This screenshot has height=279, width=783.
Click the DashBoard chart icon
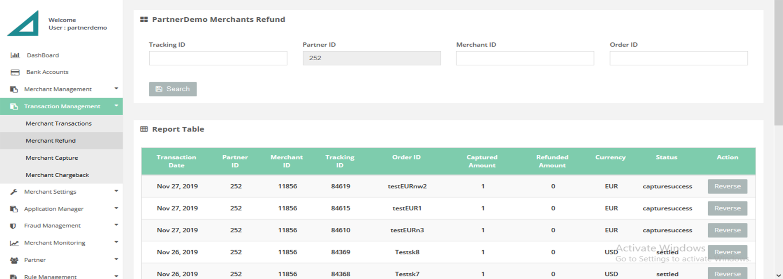click(15, 55)
